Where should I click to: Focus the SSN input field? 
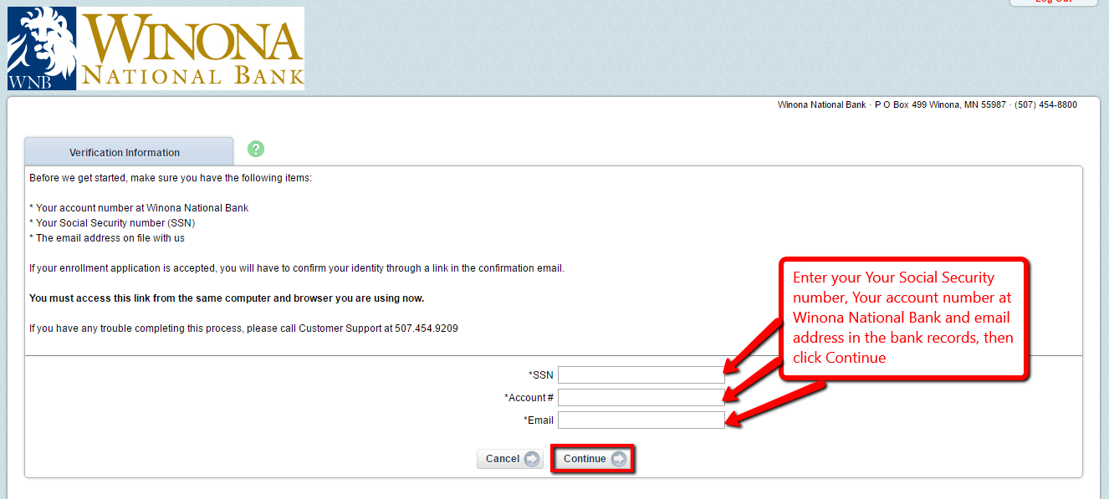(641, 374)
